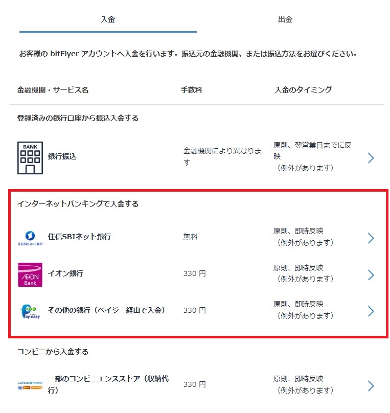This screenshot has height=413, width=390.
Task: Click 原則、即時反映 timing for ペイジー
Action: (x=298, y=304)
